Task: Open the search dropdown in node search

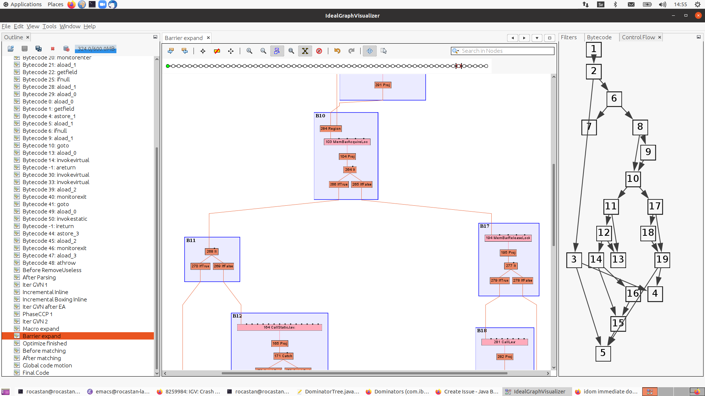Action: point(456,51)
